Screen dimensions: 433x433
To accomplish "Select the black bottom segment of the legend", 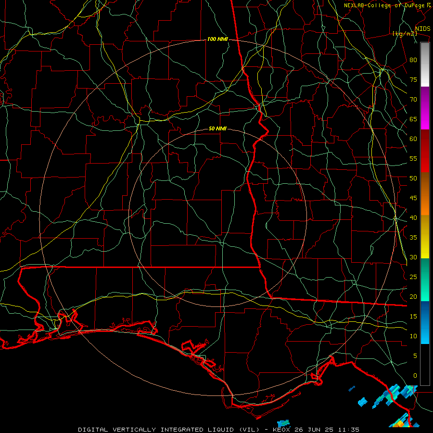I will [x=425, y=365].
